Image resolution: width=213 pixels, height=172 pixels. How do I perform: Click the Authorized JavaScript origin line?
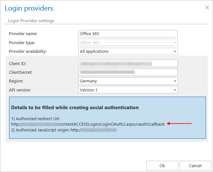[64, 130]
